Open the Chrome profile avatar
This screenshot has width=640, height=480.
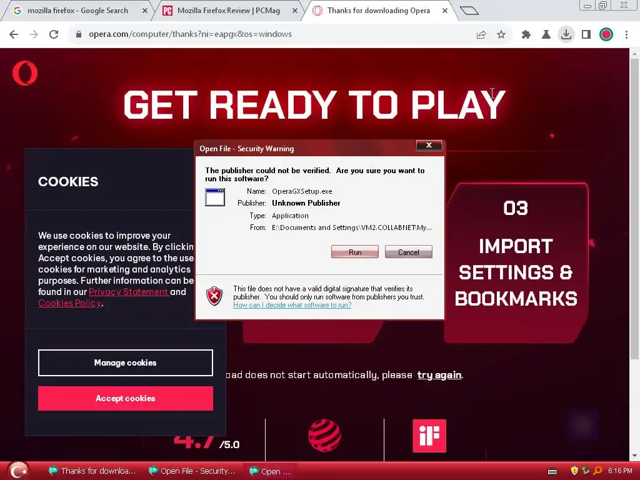click(606, 35)
